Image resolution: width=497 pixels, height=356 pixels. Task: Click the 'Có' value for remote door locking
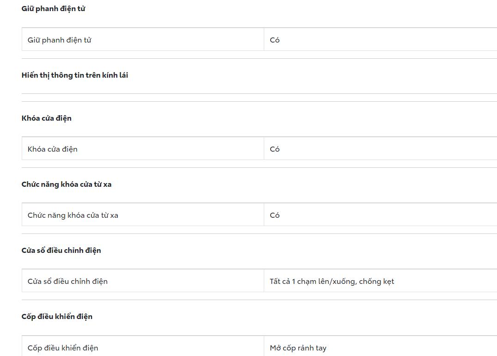point(275,215)
